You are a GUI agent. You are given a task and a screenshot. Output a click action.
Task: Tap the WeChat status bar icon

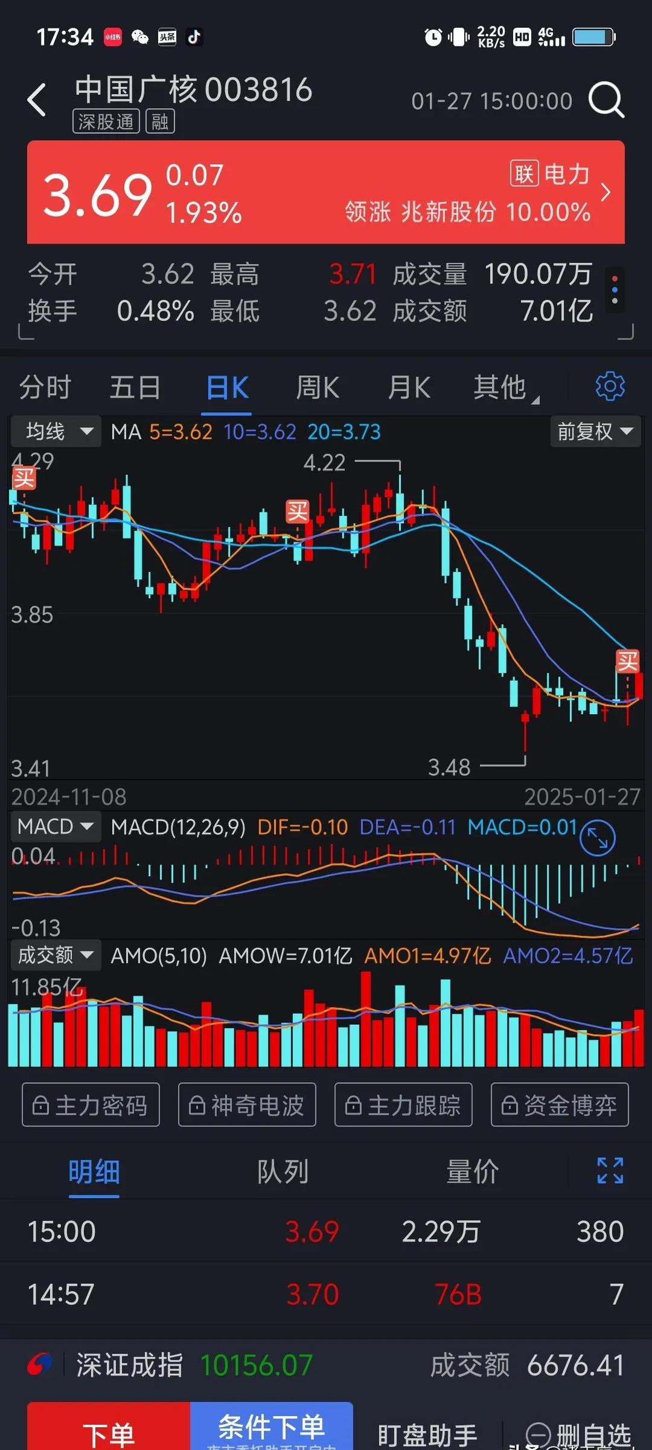point(140,37)
